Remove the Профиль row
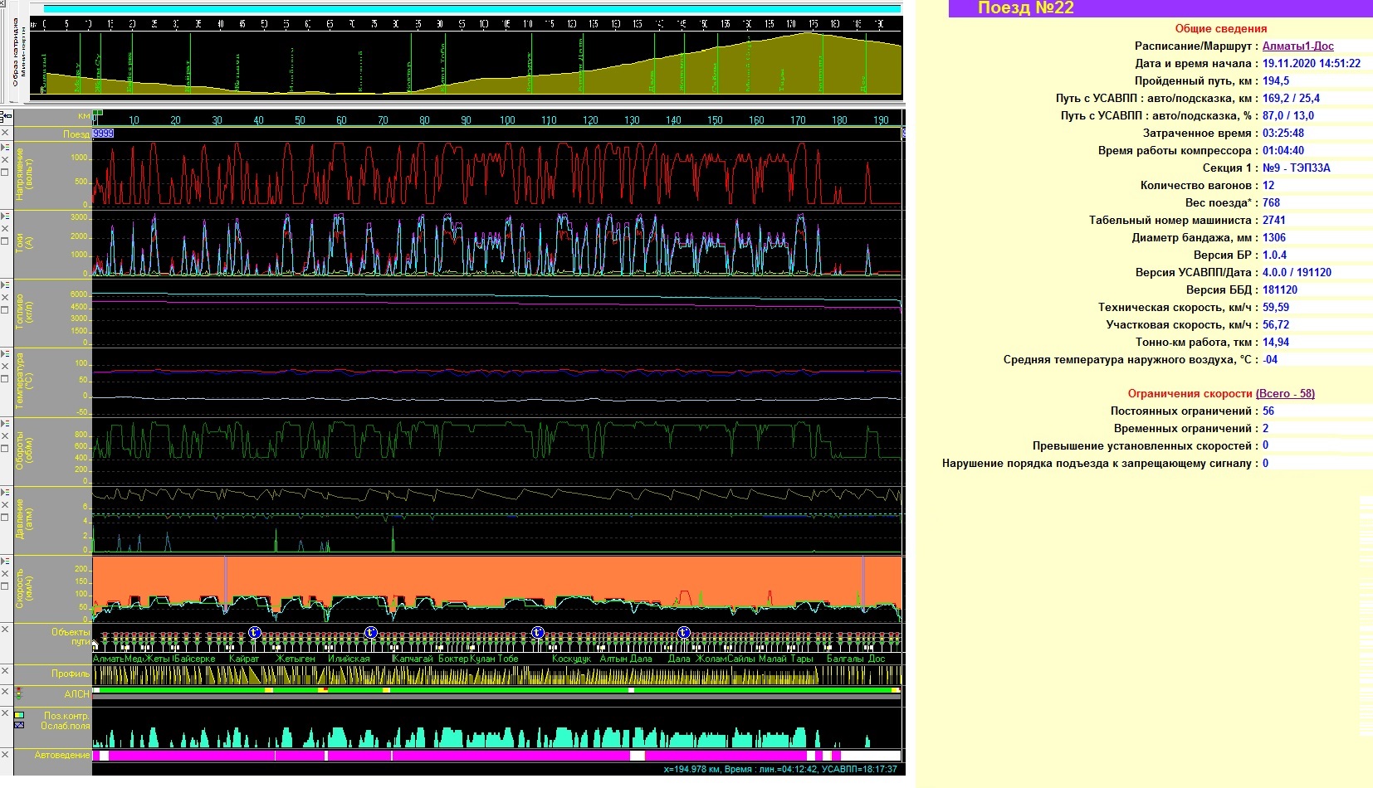 [x=5, y=672]
